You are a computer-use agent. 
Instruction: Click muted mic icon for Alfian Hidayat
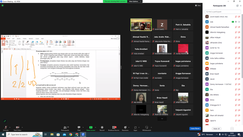coord(236,37)
